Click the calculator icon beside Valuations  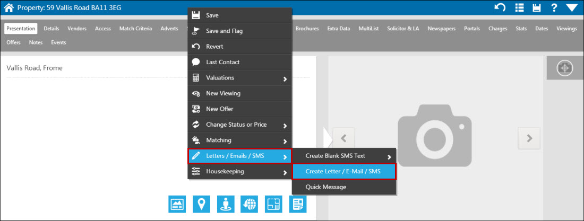point(196,78)
